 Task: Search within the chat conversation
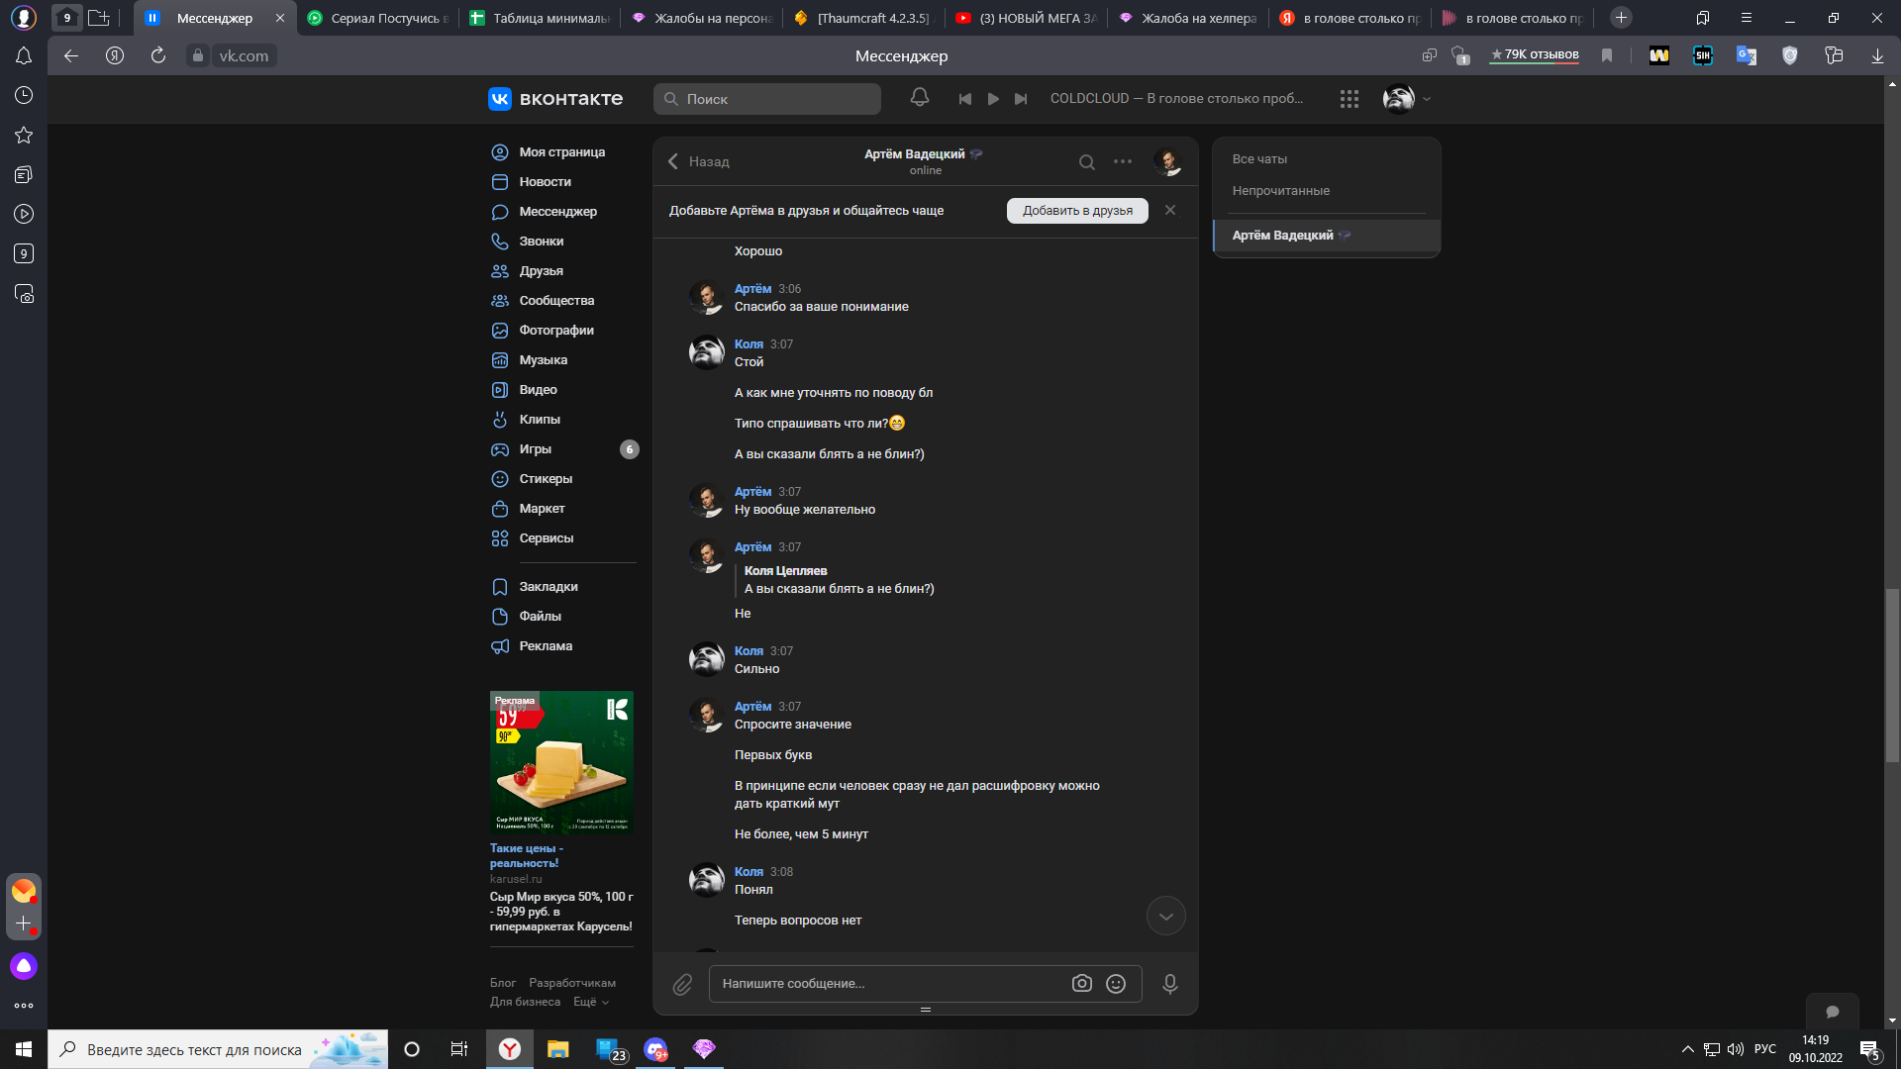(1086, 162)
